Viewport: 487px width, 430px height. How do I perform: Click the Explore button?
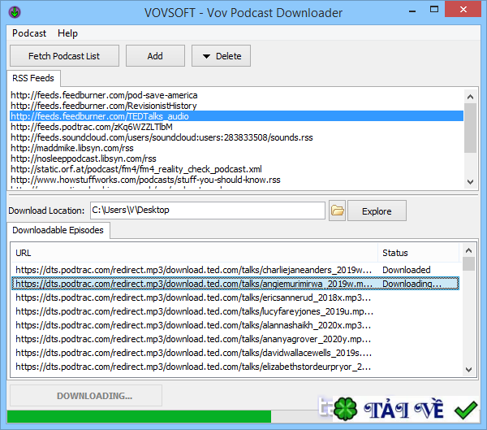pyautogui.click(x=377, y=211)
